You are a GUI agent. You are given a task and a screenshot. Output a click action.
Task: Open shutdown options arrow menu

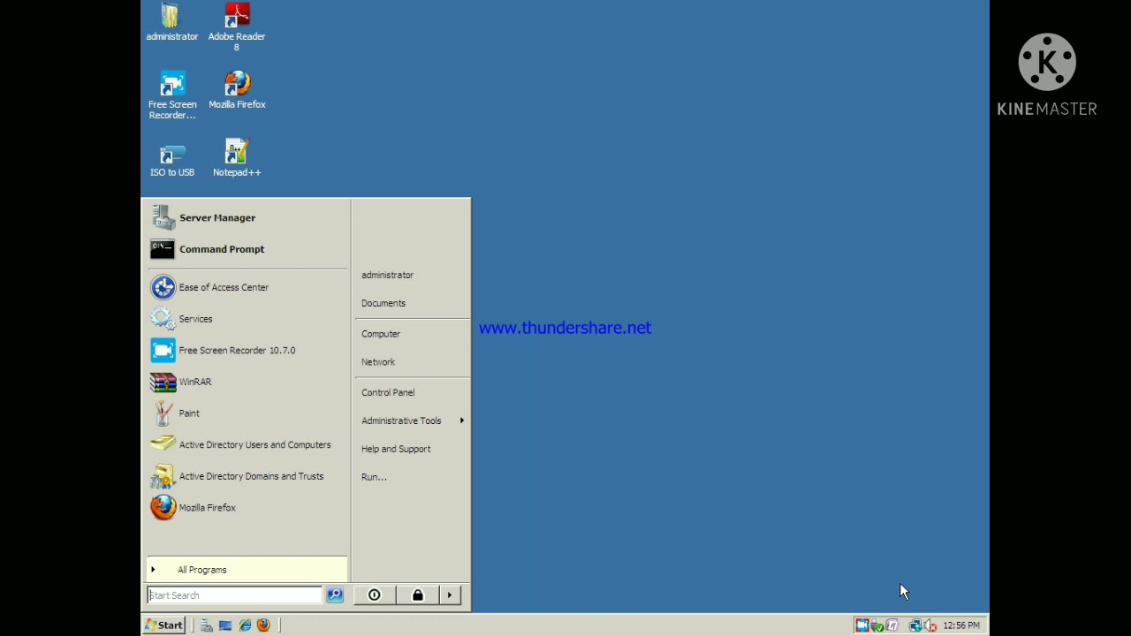(450, 595)
